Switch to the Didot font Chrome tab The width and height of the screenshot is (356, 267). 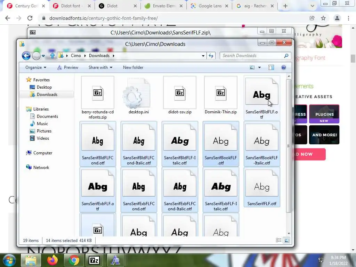(x=71, y=6)
